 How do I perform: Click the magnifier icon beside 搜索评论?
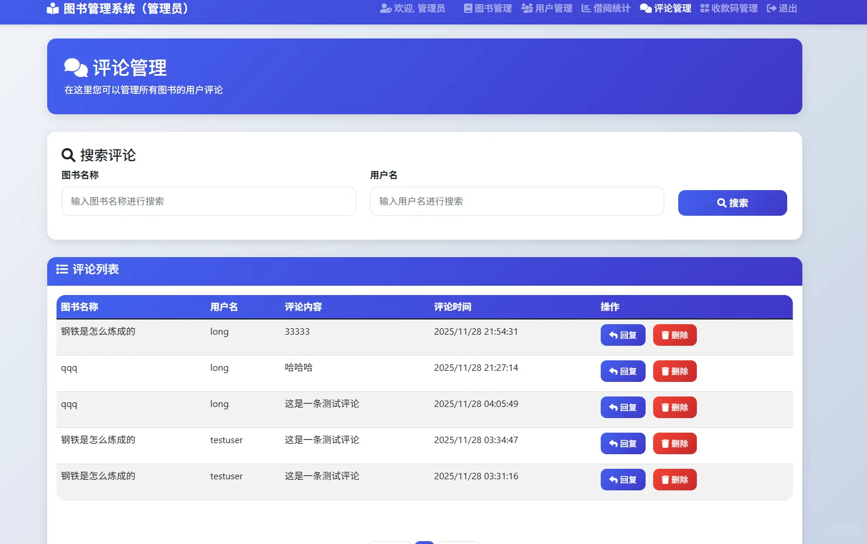pos(68,155)
